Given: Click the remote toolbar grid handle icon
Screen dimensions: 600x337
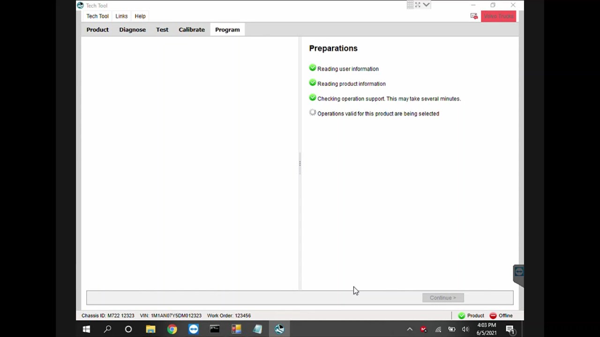Looking at the screenshot, I should [x=410, y=5].
